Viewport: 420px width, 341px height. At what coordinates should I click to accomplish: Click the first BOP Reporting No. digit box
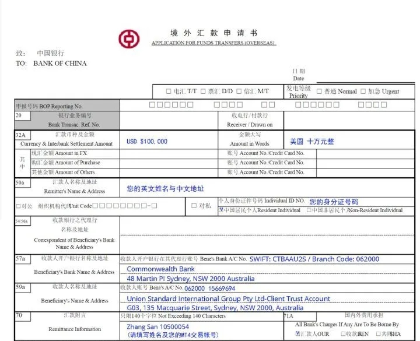tap(152, 105)
